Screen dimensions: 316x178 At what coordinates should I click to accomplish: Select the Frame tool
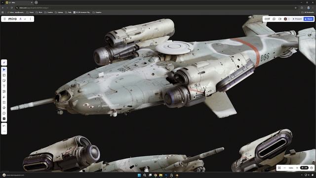[x=4, y=102]
